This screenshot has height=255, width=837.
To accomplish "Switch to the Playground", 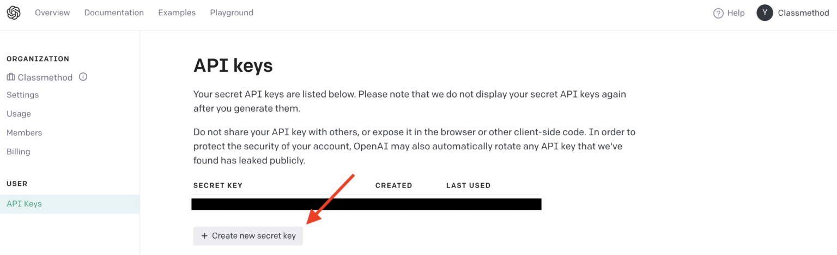I will (x=232, y=13).
